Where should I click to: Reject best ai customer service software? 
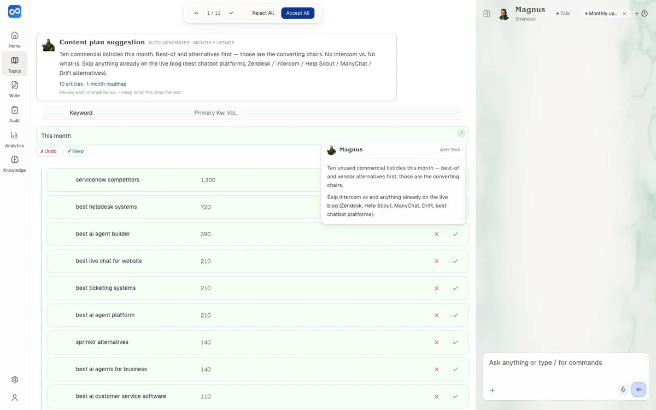pos(436,396)
